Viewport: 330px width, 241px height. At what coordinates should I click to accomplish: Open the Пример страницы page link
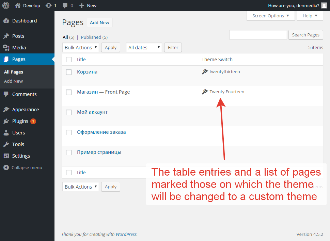point(99,152)
